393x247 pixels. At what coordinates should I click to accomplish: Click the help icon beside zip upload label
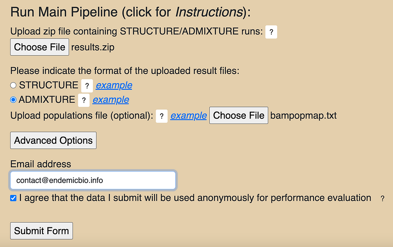271,32
